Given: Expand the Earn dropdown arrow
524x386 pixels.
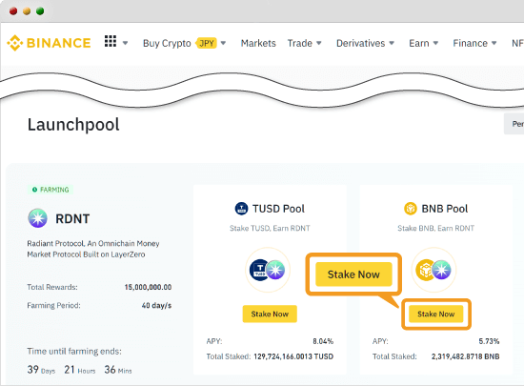Looking at the screenshot, I should click(x=435, y=43).
